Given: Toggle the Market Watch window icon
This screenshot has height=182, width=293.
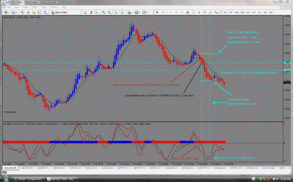Looking at the screenshot, I should click(x=22, y=13).
